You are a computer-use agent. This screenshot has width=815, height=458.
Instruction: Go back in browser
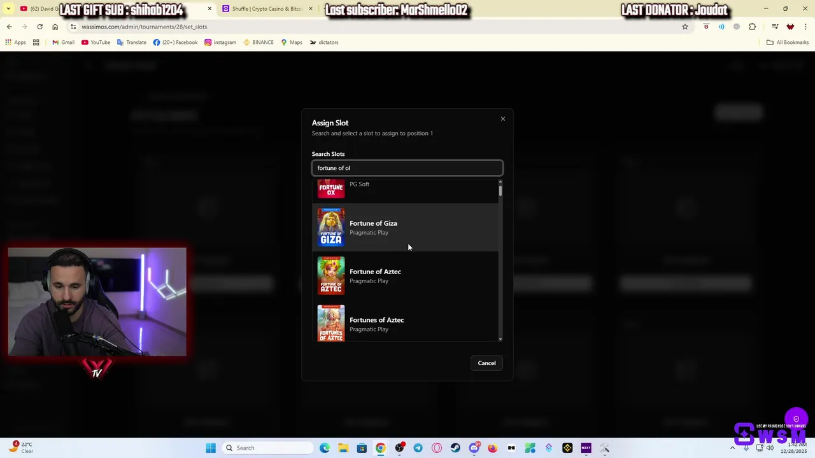pos(9,27)
